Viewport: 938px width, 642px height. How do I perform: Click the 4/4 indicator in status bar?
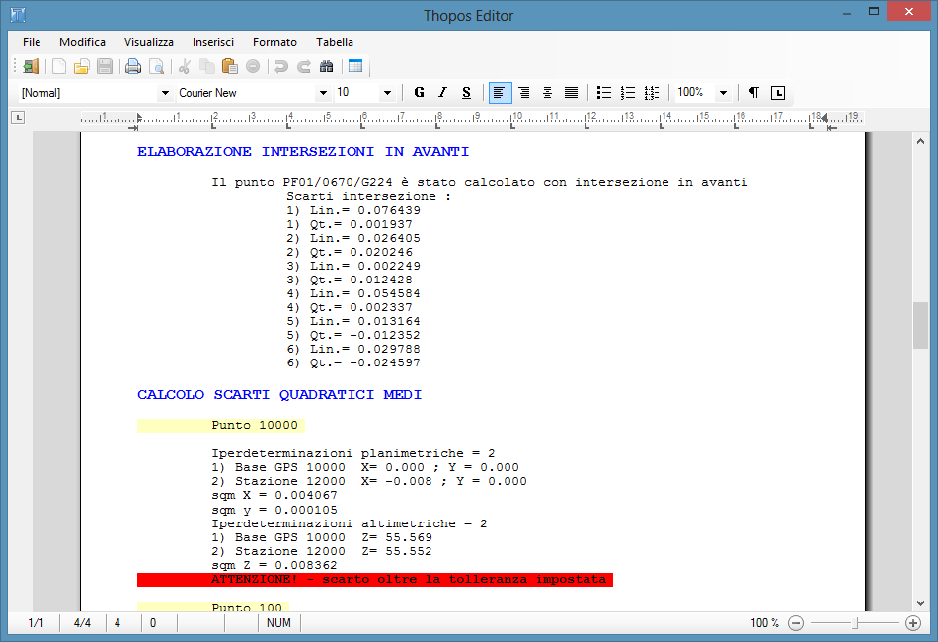click(x=83, y=623)
